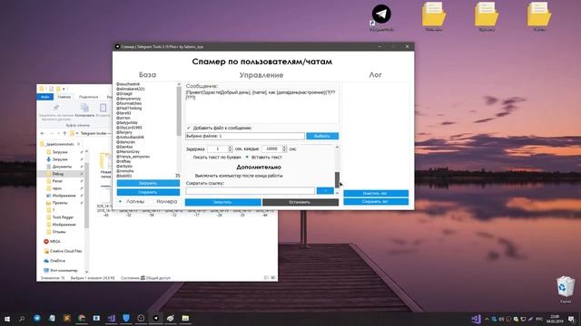
Task: Select OneDrive in Explorer navigation pane
Action: (54, 261)
